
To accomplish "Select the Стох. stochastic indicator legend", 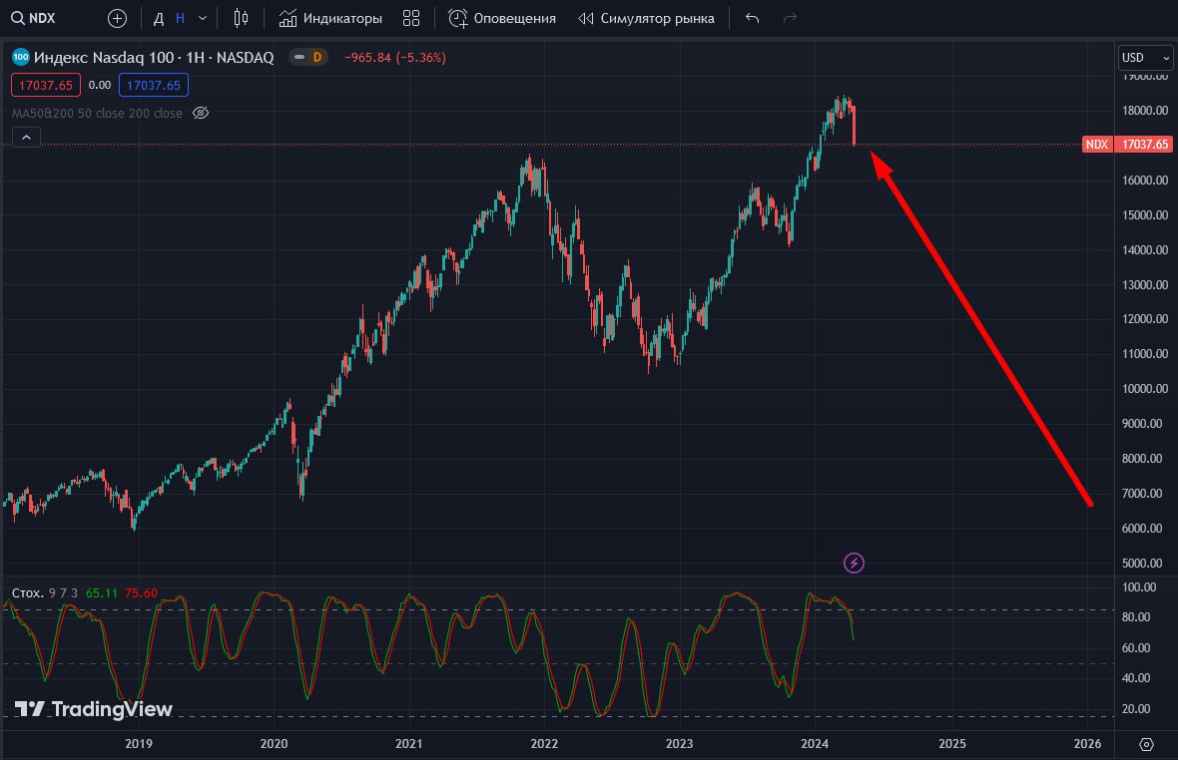I will pyautogui.click(x=28, y=592).
